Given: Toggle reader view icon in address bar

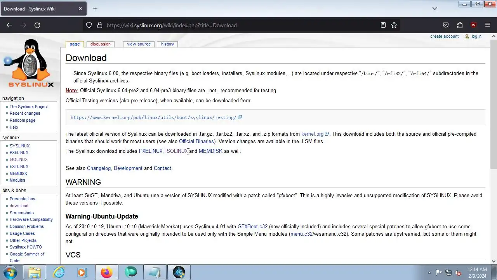Looking at the screenshot, I should click(x=383, y=25).
